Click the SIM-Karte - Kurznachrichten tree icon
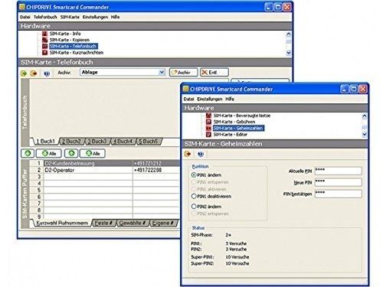Screen dimensions: 383x287 click(x=45, y=53)
